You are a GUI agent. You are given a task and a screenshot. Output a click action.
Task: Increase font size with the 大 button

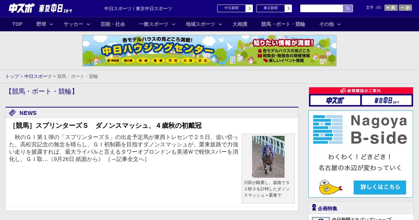391,8
